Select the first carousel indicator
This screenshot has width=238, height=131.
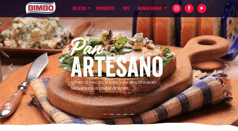(105, 114)
